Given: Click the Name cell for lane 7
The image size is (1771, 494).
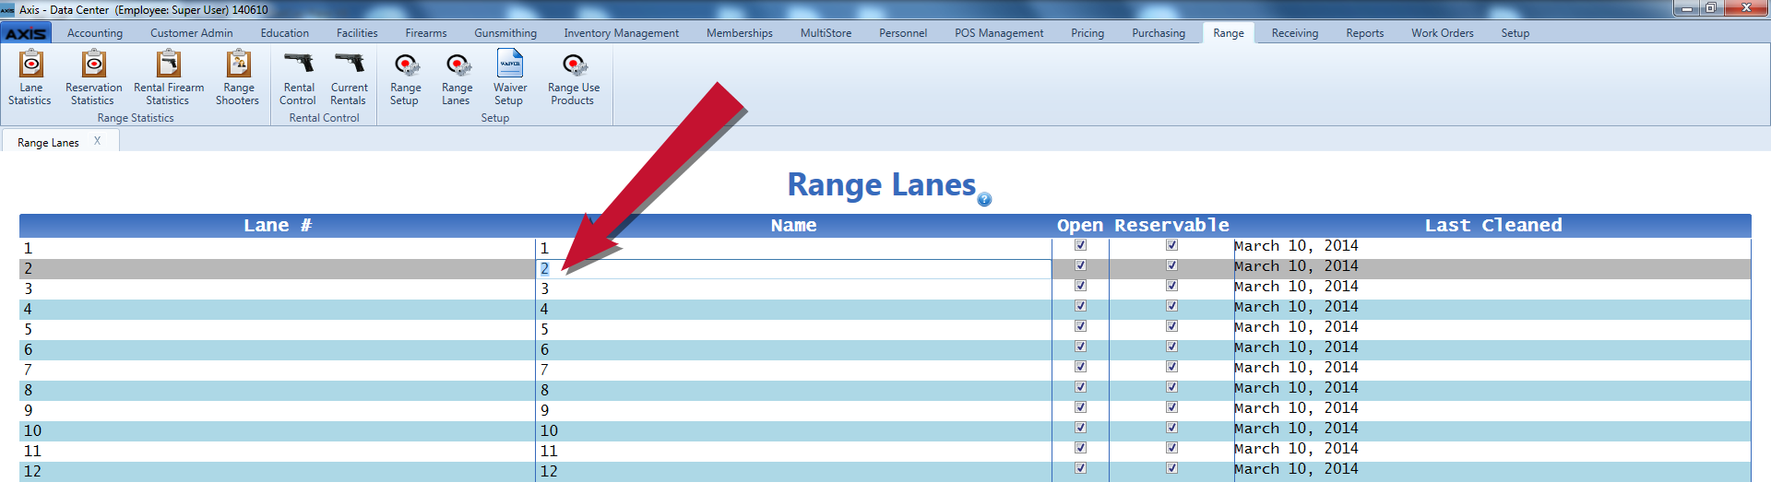Looking at the screenshot, I should [794, 370].
